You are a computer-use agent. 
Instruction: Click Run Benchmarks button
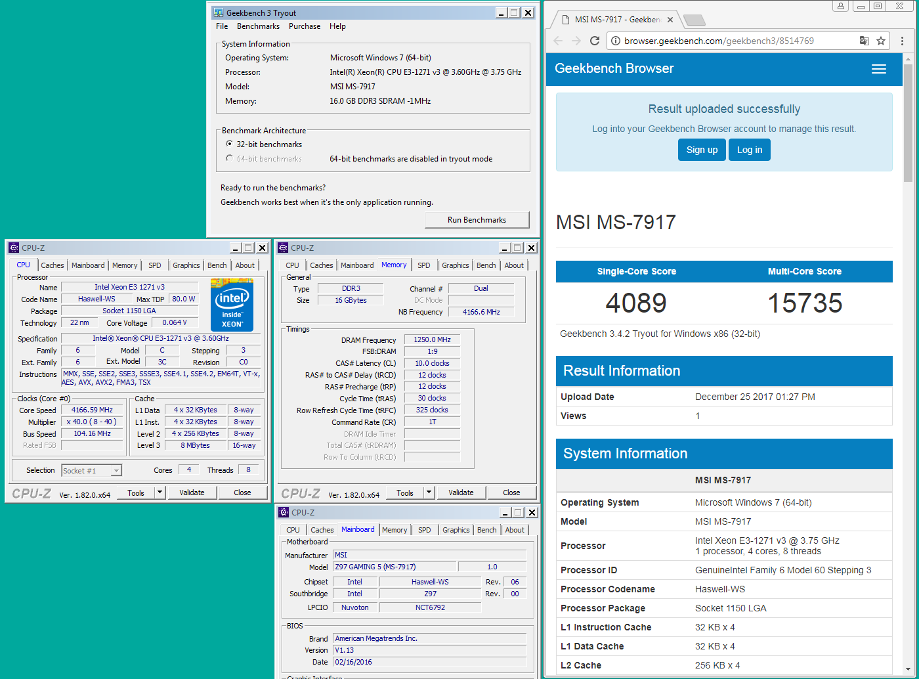477,220
